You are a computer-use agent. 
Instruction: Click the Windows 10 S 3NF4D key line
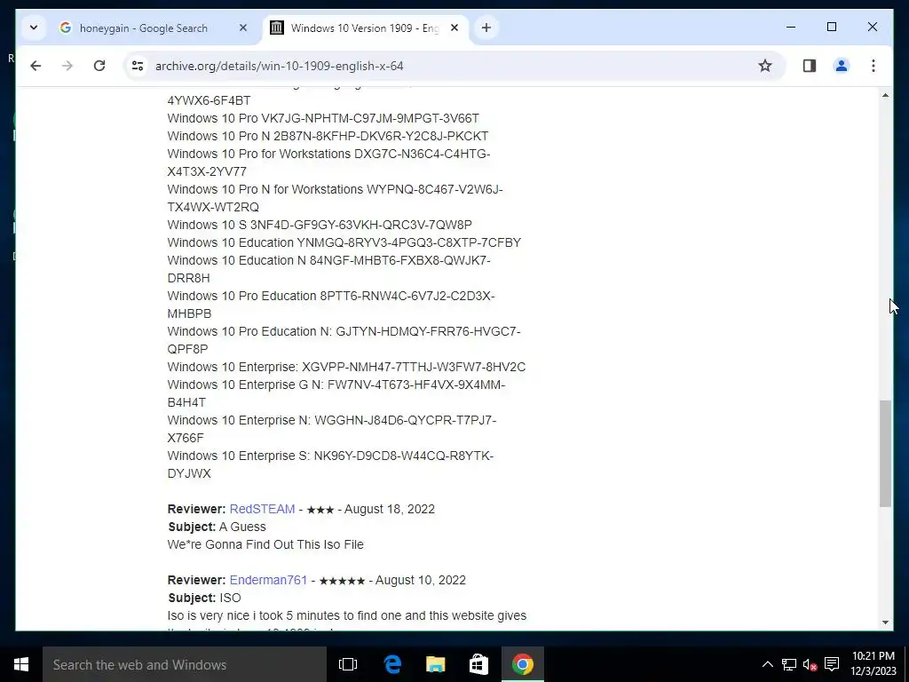pyautogui.click(x=320, y=225)
